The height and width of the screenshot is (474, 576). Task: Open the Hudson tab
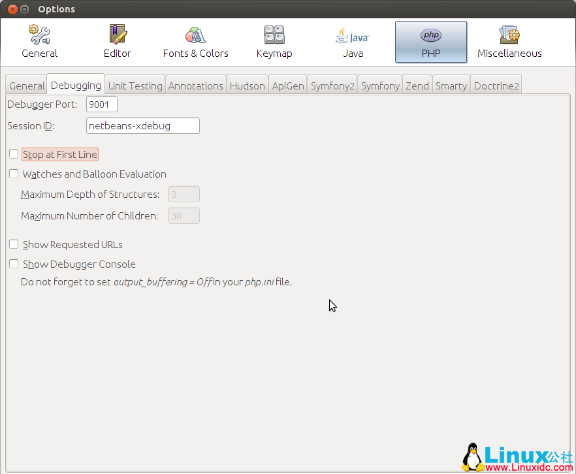tap(248, 86)
